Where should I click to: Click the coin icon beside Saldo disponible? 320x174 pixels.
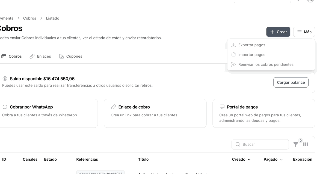tap(5, 79)
